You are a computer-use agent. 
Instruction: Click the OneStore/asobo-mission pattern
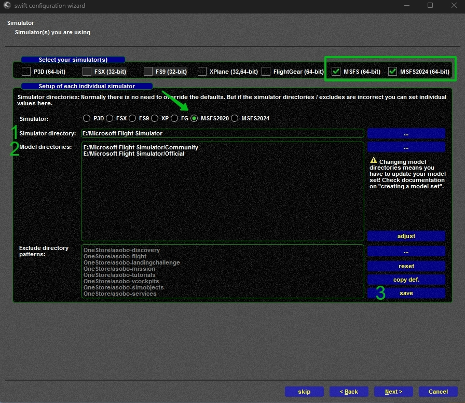point(119,269)
